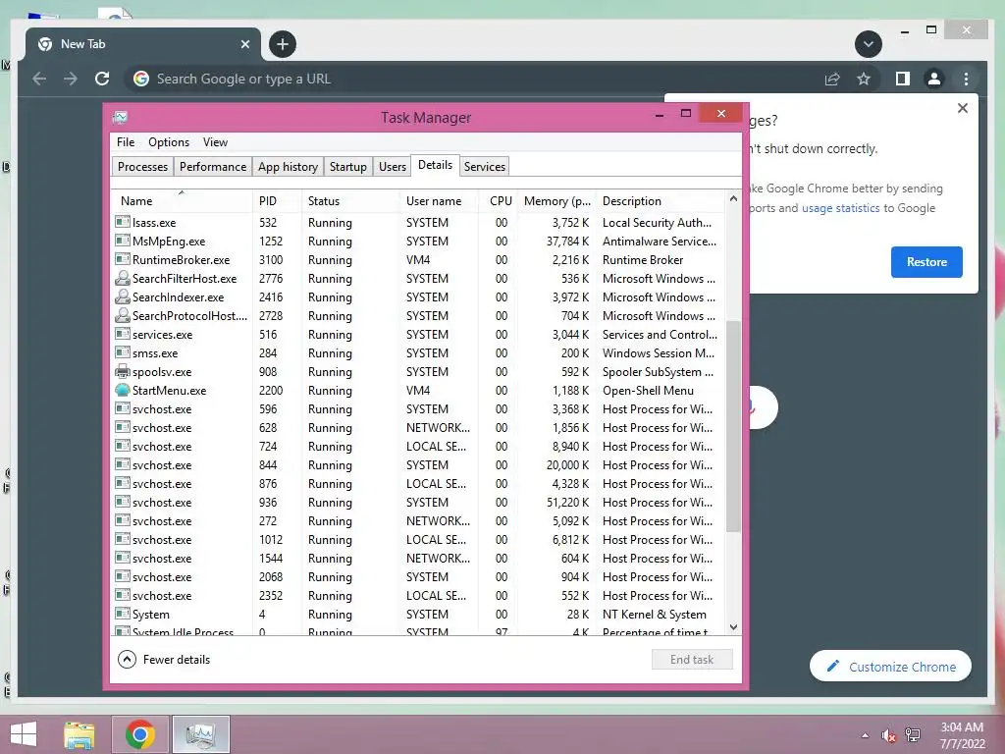Select SearchProtocolHost row

[418, 315]
